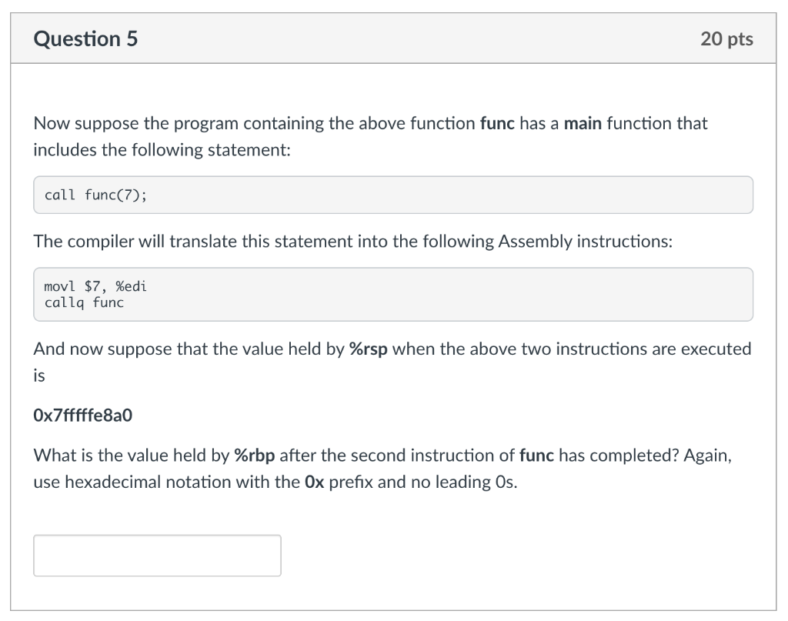
Task: Click the sentence starting 'And now suppose'
Action: pyautogui.click(x=392, y=362)
